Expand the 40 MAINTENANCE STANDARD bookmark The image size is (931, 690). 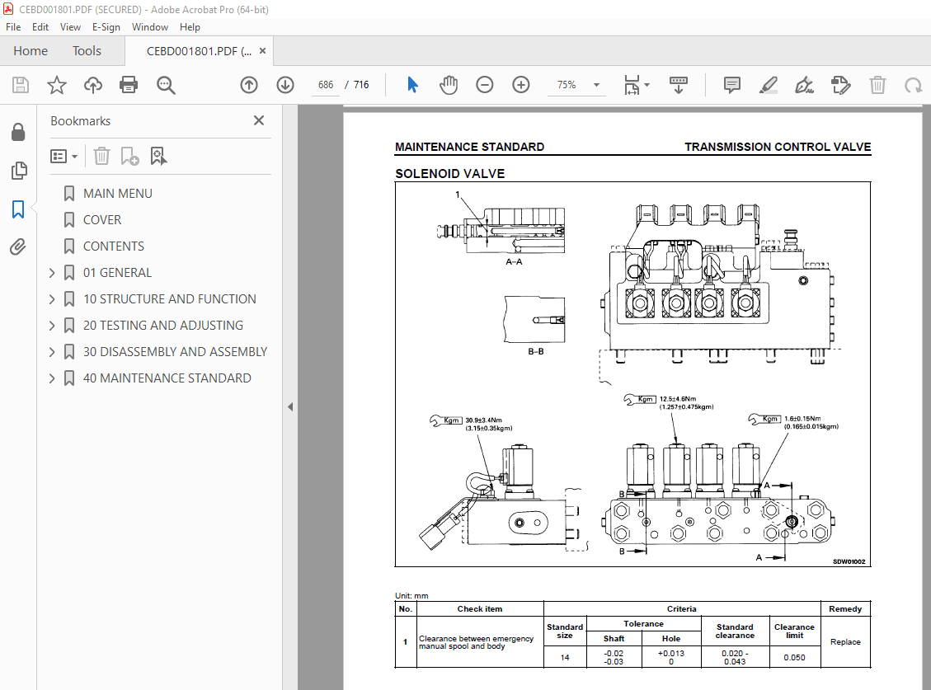tap(52, 378)
